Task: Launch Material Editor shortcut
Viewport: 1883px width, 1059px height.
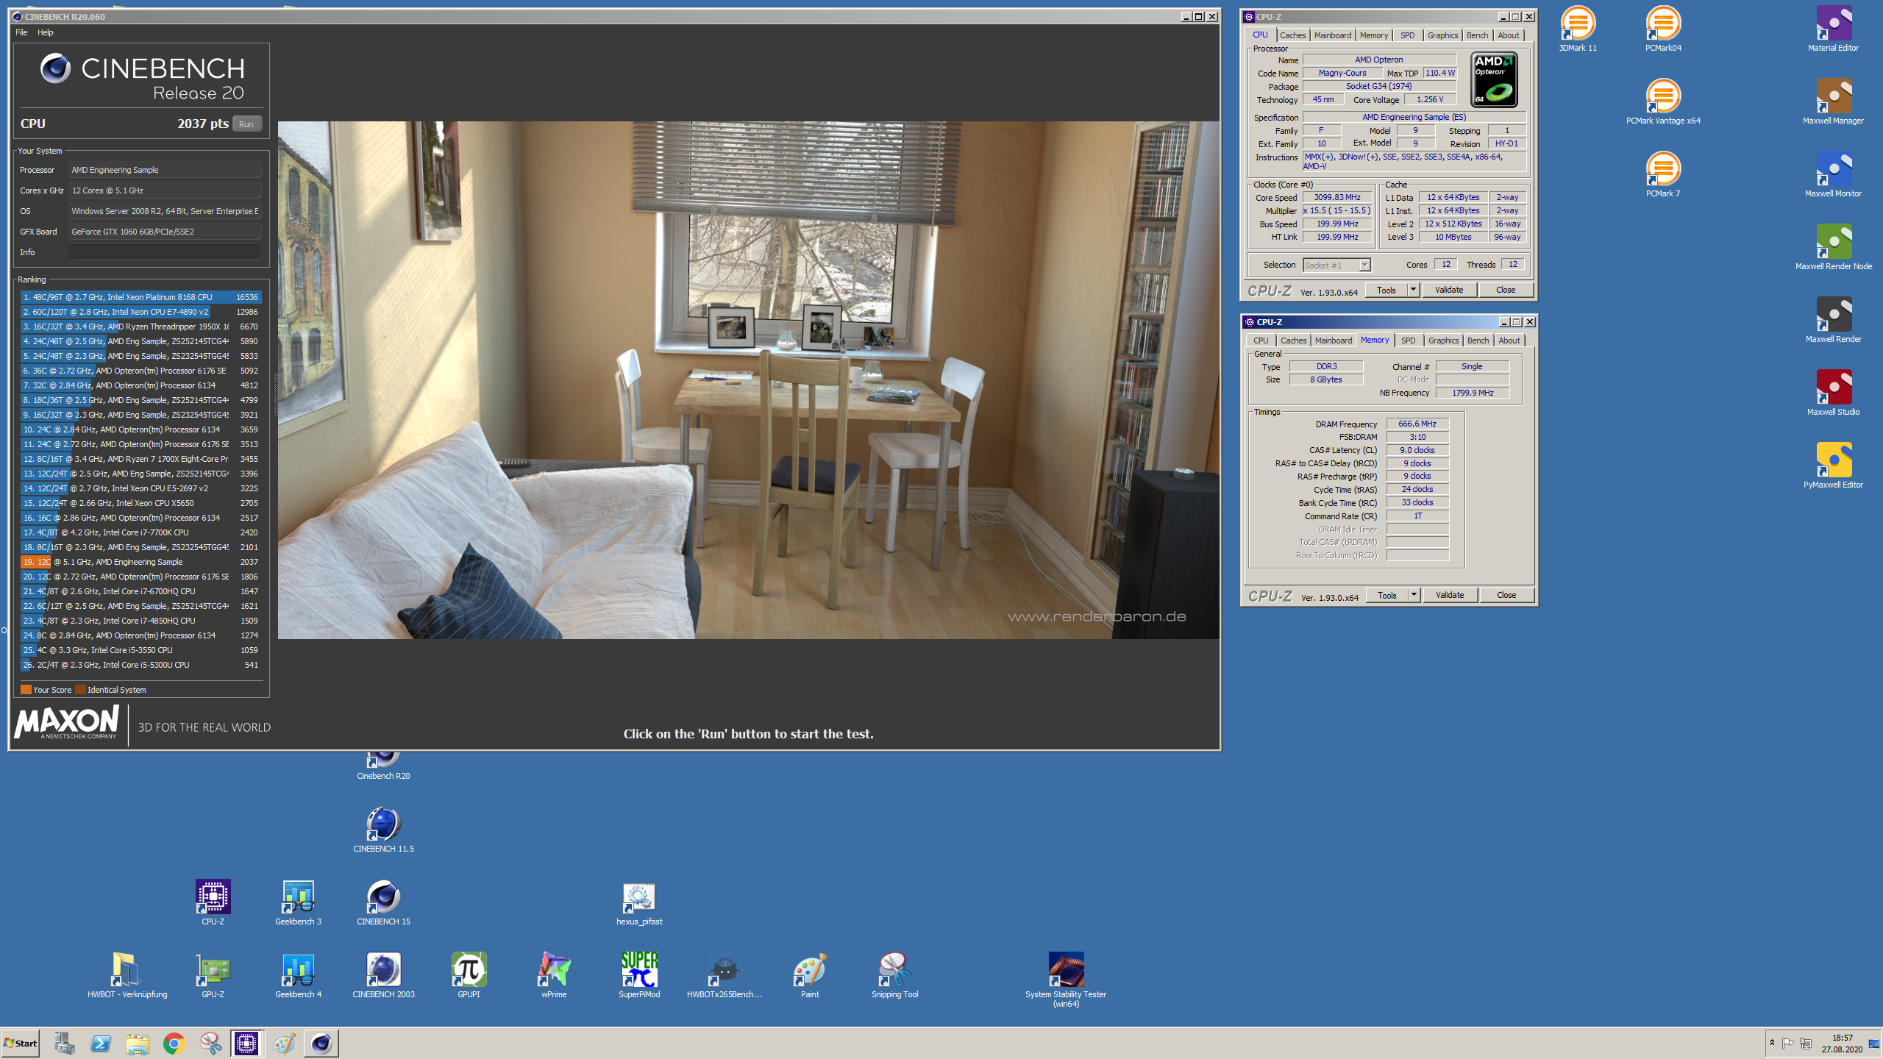Action: coord(1833,29)
